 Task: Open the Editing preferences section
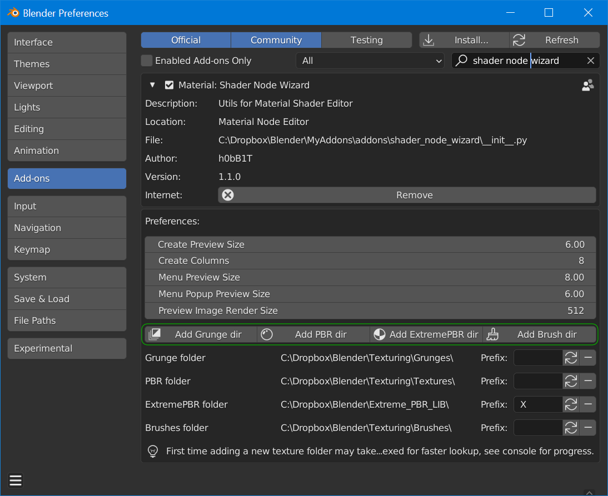67,129
